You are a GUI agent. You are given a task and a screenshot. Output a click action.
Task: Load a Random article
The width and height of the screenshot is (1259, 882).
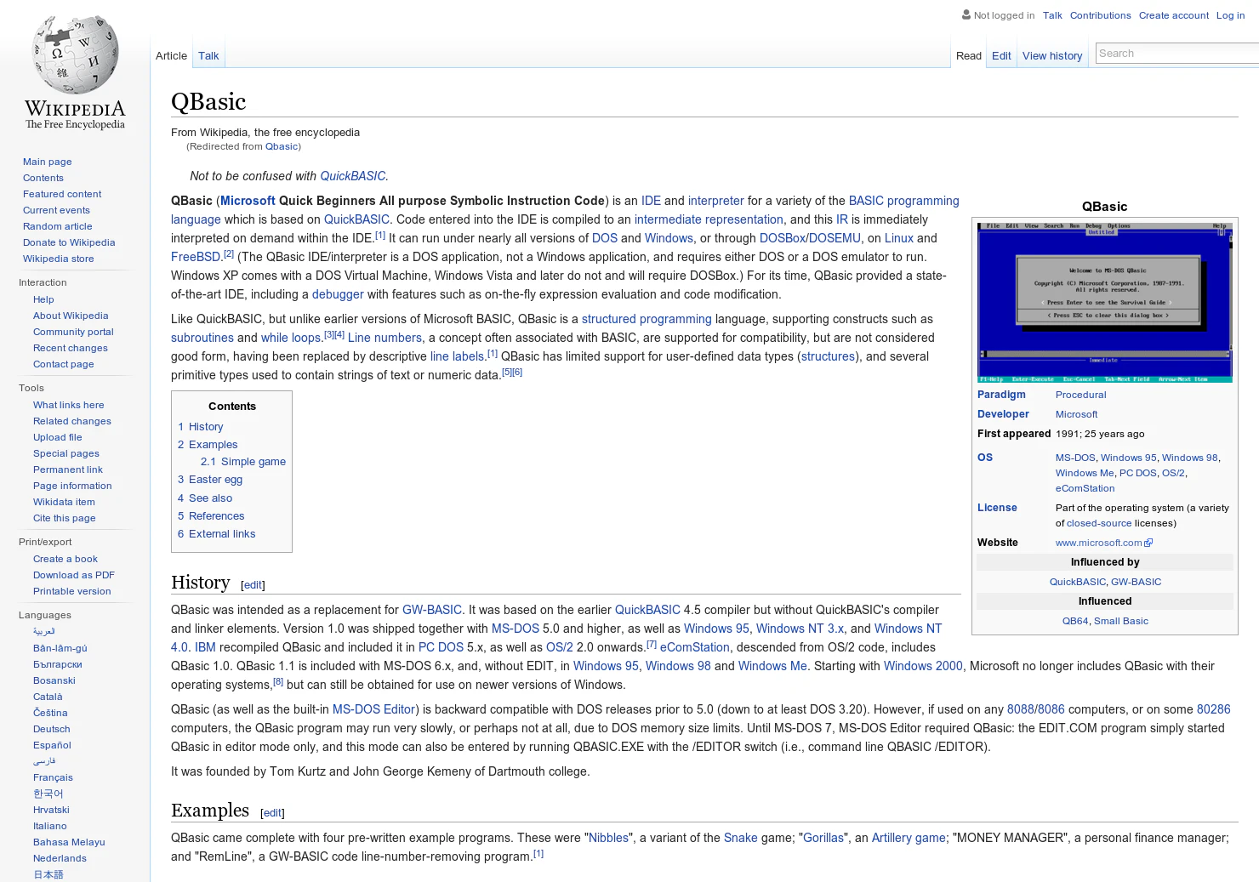click(x=57, y=226)
